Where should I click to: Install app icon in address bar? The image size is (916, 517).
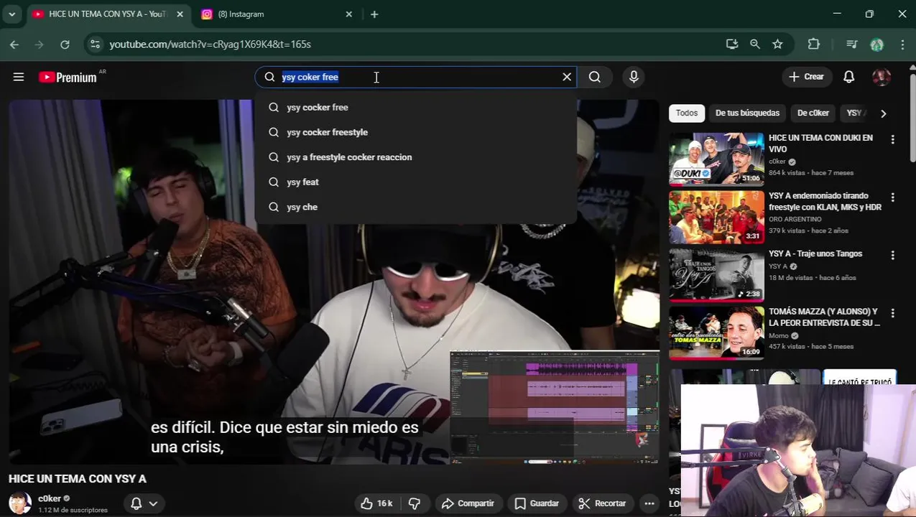732,45
